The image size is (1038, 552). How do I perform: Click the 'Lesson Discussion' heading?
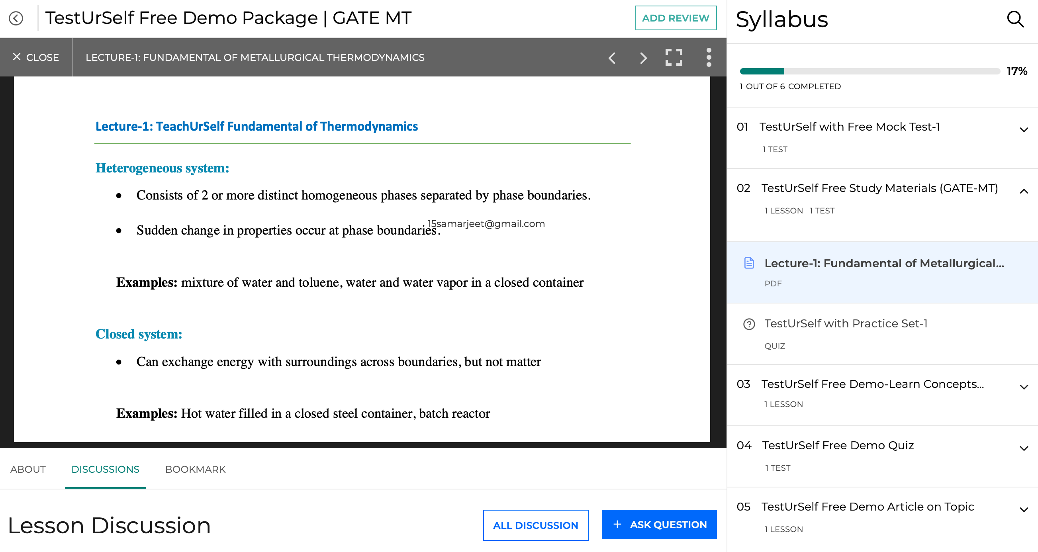click(x=109, y=525)
